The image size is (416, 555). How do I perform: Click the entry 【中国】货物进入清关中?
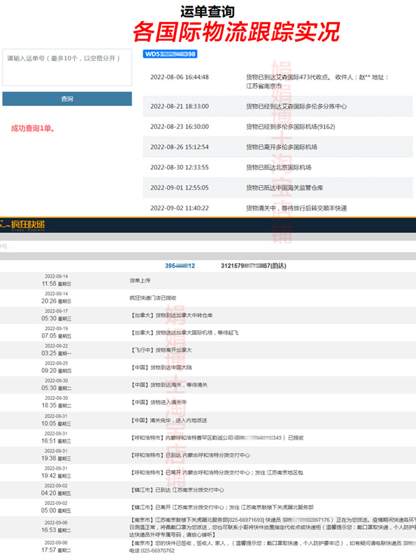point(158,402)
